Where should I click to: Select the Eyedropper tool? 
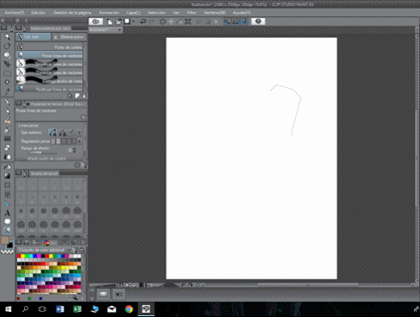tap(7, 92)
